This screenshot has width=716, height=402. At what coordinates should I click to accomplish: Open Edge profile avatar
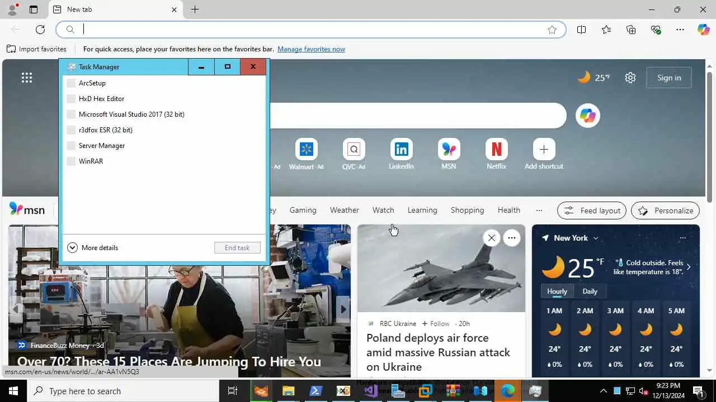(12, 9)
